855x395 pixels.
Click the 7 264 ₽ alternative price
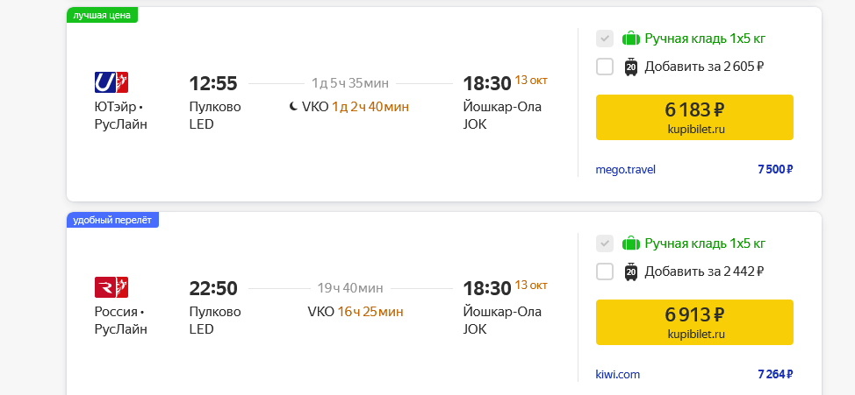(x=775, y=375)
